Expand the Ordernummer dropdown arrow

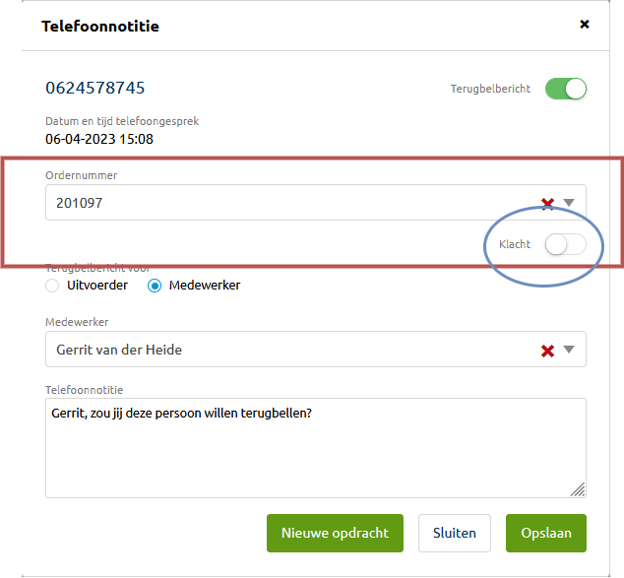coord(569,203)
